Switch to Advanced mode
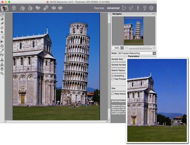Viewport: 190px width, 145px height. [113, 8]
